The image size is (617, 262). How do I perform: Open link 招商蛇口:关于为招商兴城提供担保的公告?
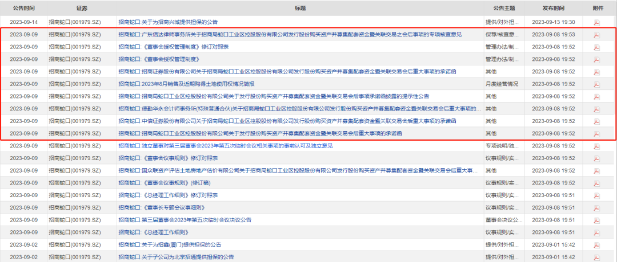click(168, 22)
